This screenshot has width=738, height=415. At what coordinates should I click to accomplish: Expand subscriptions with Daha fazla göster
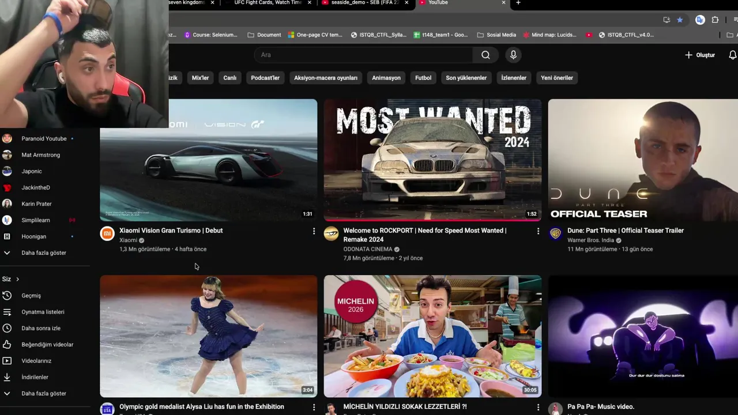[x=45, y=252]
